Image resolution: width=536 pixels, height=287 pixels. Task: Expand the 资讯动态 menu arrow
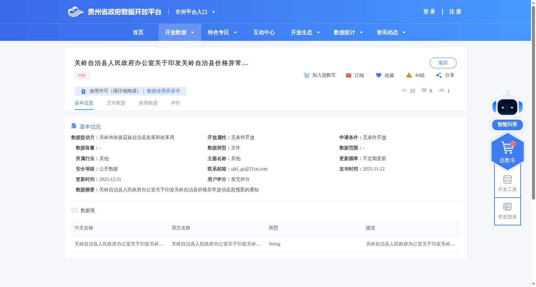[x=404, y=32]
